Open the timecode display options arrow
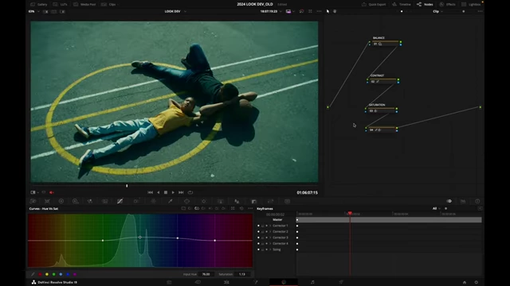The height and width of the screenshot is (286, 510). coord(280,11)
